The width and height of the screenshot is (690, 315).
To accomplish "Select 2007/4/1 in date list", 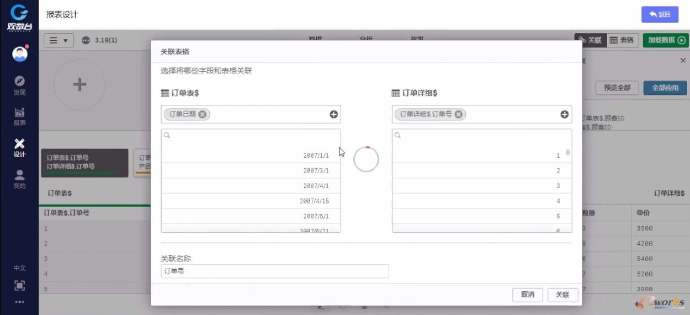I will click(x=251, y=186).
